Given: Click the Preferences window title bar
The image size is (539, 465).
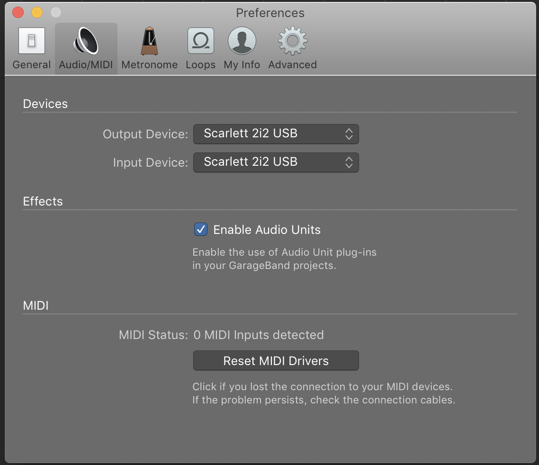Looking at the screenshot, I should (x=270, y=12).
